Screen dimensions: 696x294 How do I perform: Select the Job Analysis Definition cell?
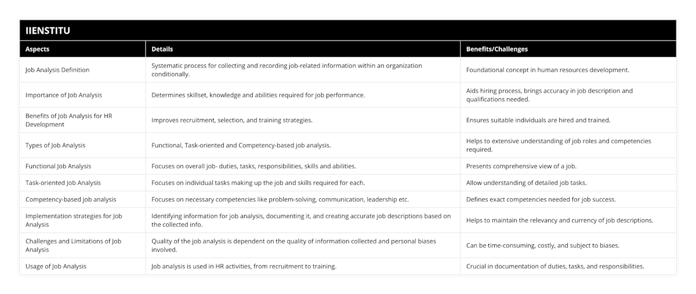(57, 70)
